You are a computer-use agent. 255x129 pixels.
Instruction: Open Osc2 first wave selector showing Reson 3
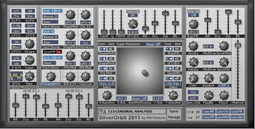pos(50,37)
